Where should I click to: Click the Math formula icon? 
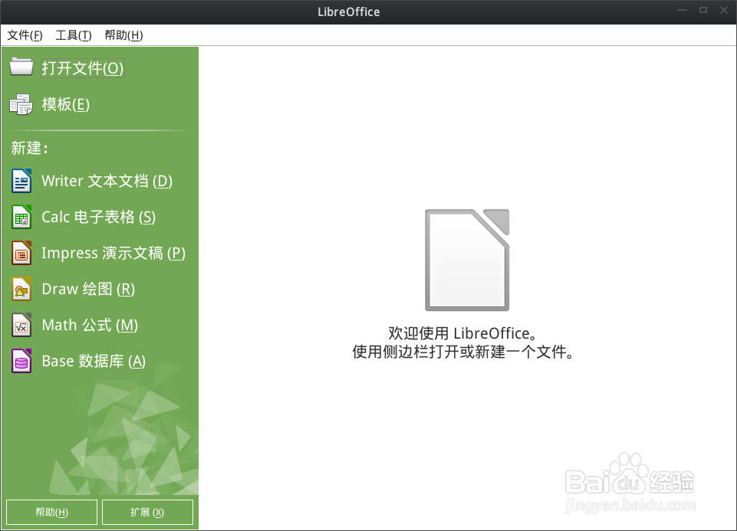tap(21, 326)
